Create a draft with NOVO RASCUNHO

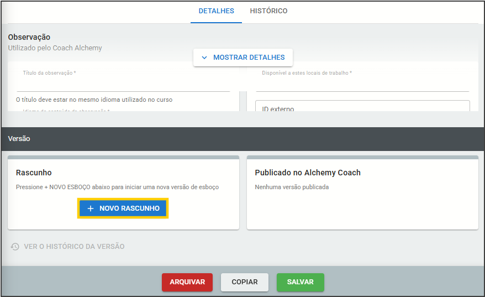click(123, 209)
